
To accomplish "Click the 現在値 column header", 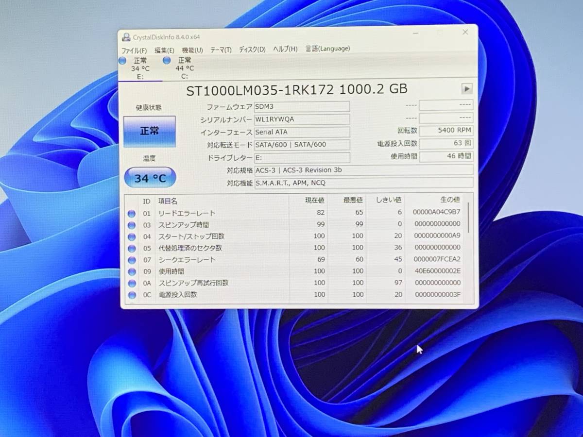I will pyautogui.click(x=309, y=200).
